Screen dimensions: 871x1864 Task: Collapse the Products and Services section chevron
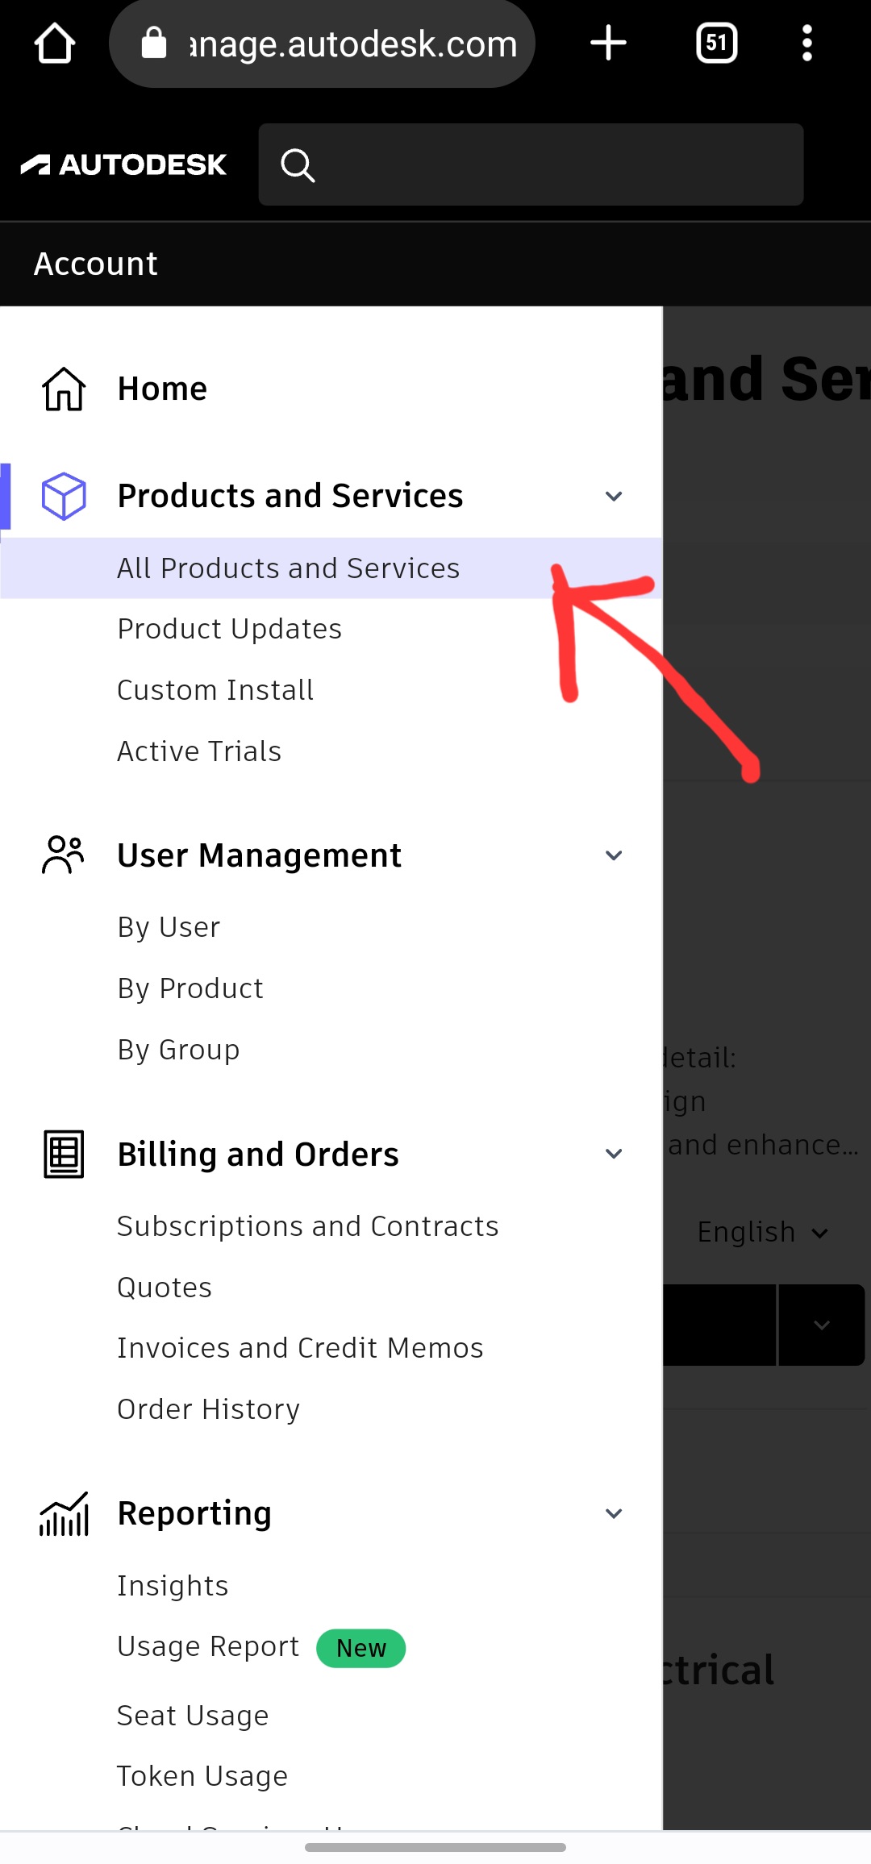click(614, 496)
